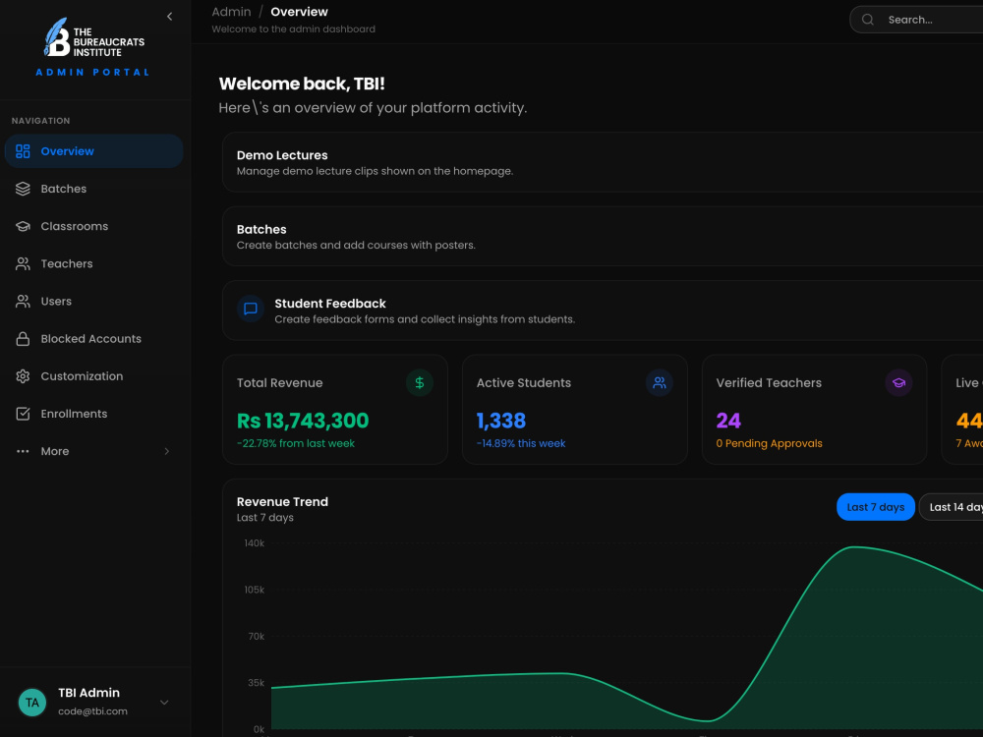Focus the Search input field
Image resolution: width=983 pixels, height=737 pixels.
tap(916, 20)
